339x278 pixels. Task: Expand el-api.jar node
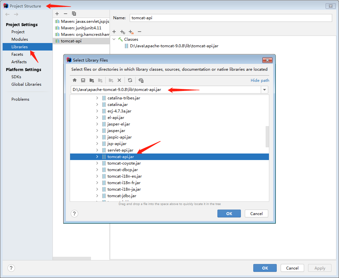[97, 118]
